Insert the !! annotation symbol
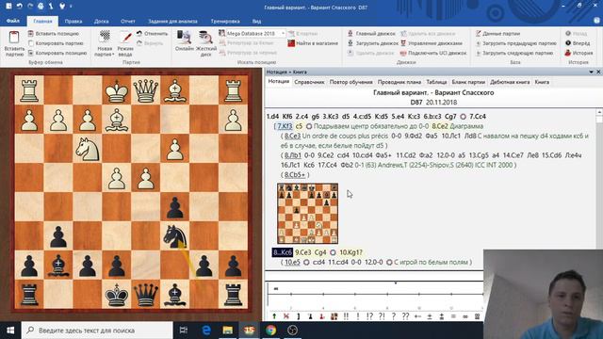 [346, 316]
